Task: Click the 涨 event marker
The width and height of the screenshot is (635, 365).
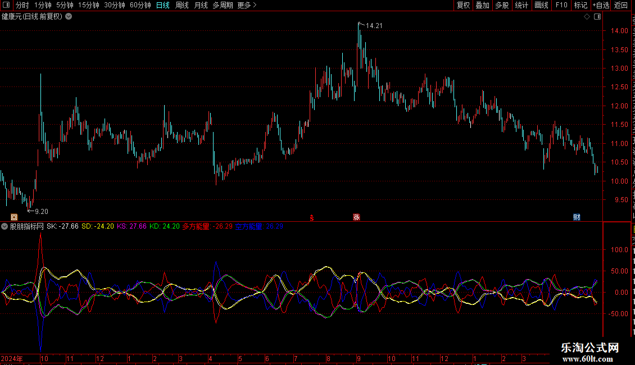Action: coord(356,217)
